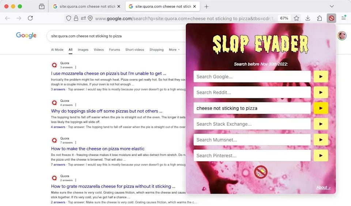Click the shield tracking protection icon
351x206 pixels.
tap(68, 18)
